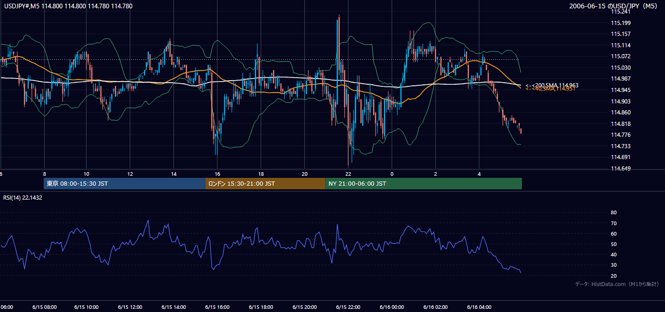Click price axis value 115.157
This screenshot has height=312, width=665.
tap(620, 34)
